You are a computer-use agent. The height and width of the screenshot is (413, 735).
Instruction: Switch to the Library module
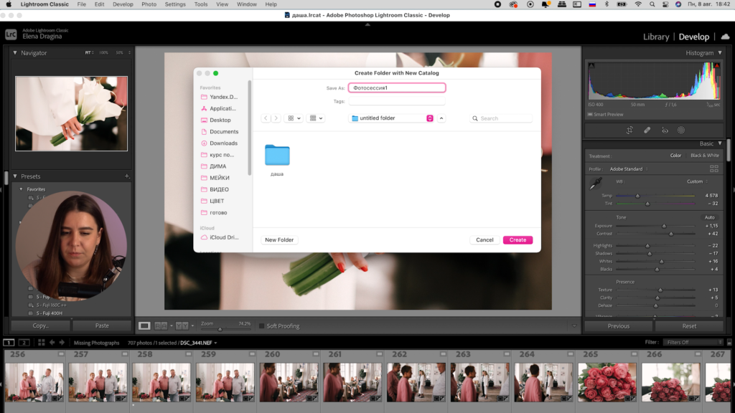(655, 37)
